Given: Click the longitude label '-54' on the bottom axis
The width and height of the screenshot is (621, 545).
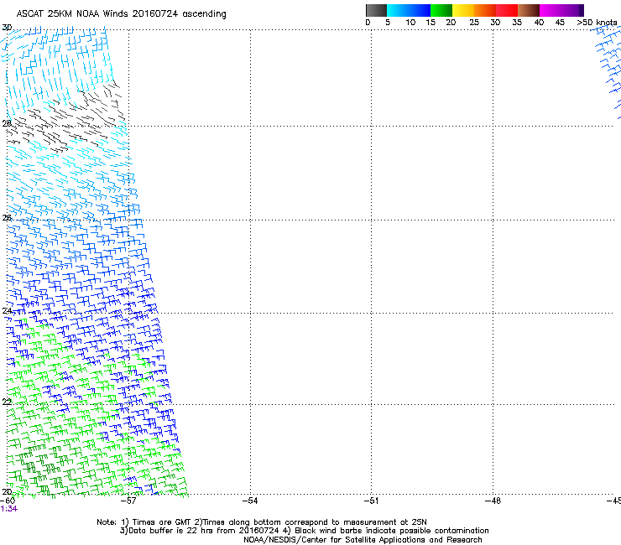Looking at the screenshot, I should click(250, 501).
